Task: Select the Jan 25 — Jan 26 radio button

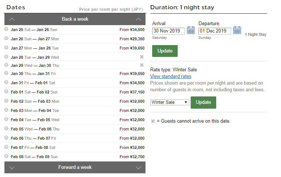Action: 7,29
